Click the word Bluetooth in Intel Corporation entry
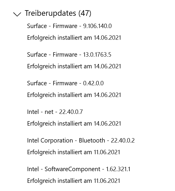175x191 pixels. (92, 140)
